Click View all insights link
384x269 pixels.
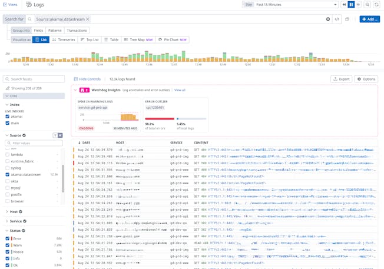point(180,90)
